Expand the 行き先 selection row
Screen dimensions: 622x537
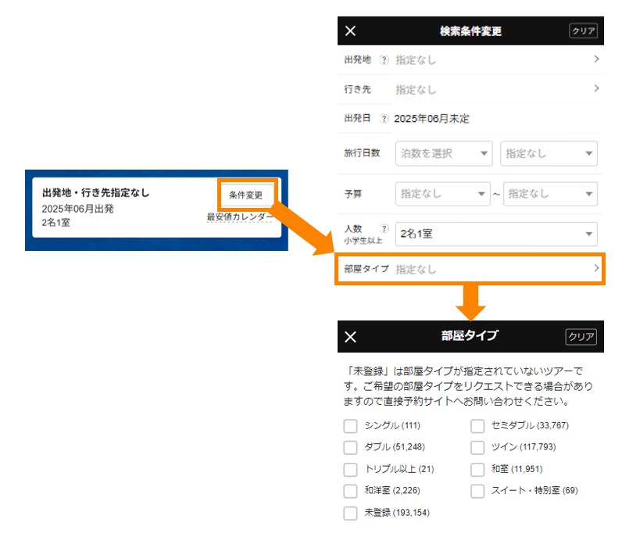[x=469, y=89]
